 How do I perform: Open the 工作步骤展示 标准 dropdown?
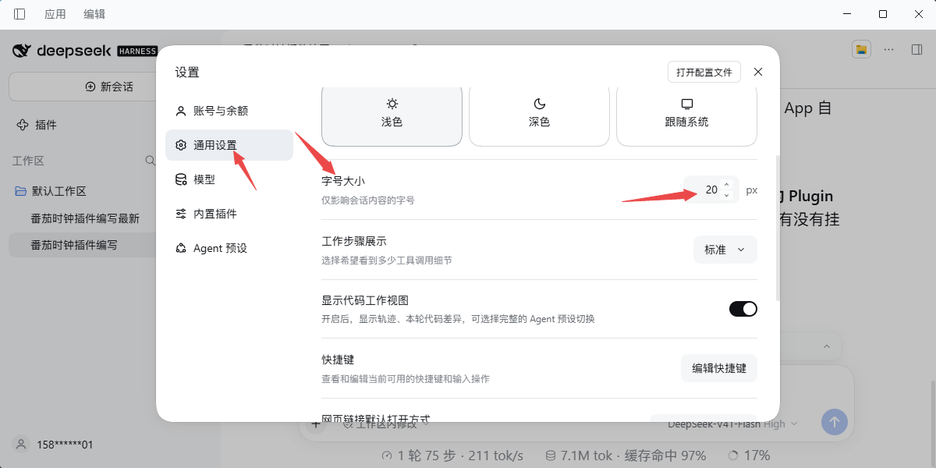(x=725, y=250)
